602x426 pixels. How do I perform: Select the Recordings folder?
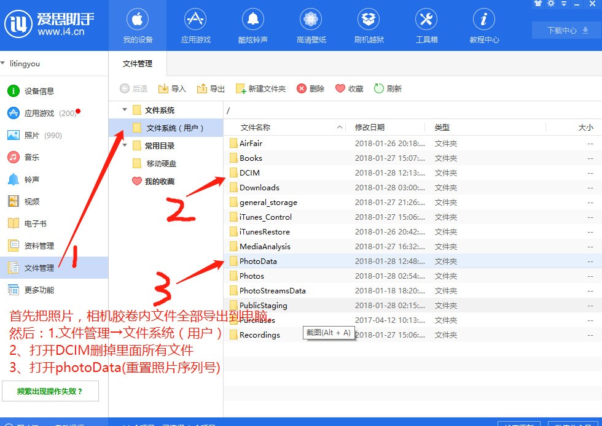point(413,335)
